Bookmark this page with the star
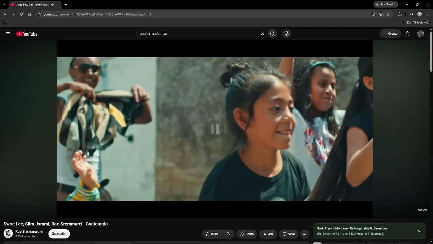This screenshot has height=244, width=433. click(x=388, y=14)
